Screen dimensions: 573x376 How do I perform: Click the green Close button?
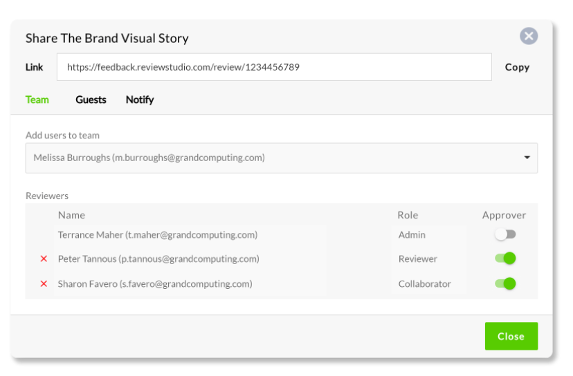[x=511, y=336]
